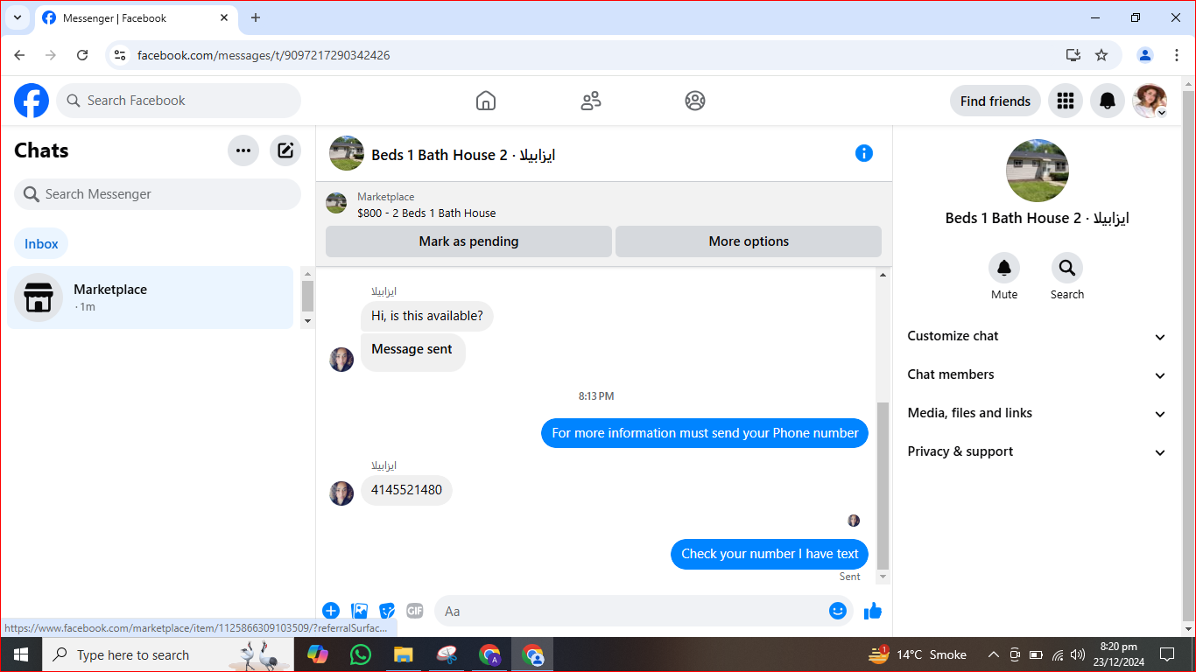Open the Marketplace conversation in chat list
The width and height of the screenshot is (1196, 672).
pyautogui.click(x=150, y=297)
